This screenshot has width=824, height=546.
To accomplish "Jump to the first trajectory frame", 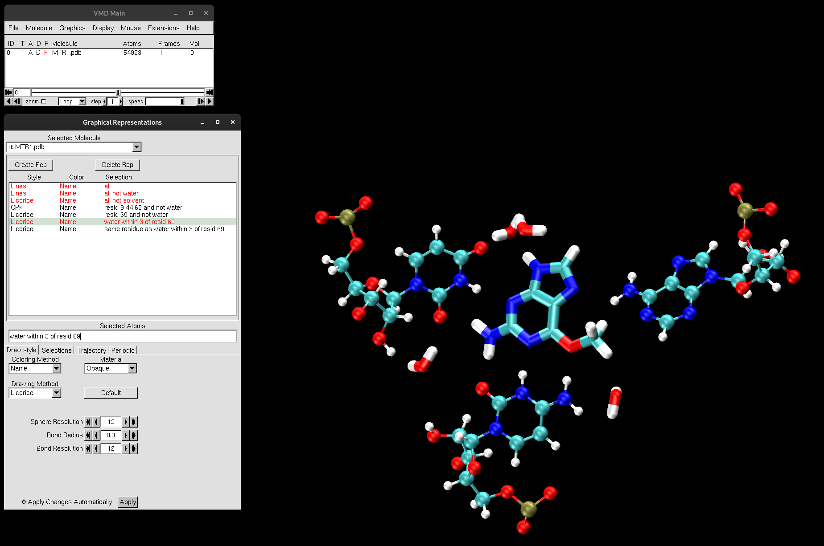I will pos(8,92).
